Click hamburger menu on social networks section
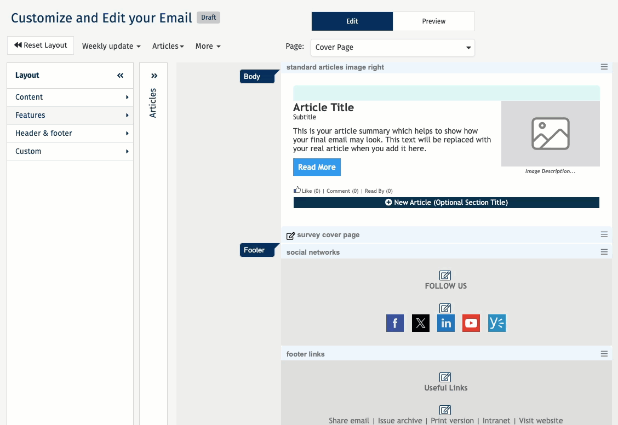 coord(604,252)
